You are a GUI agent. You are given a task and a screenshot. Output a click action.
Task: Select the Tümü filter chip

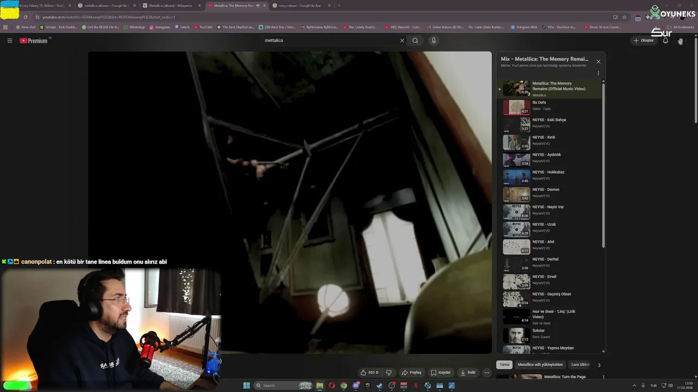click(504, 365)
